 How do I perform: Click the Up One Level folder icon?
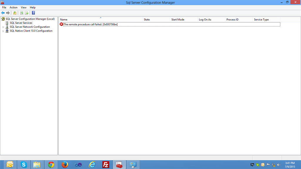point(15,13)
